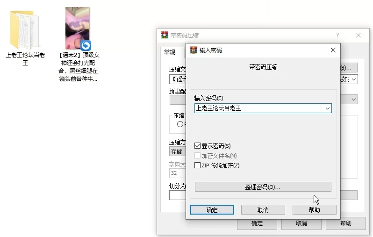Open the archive name dropdown in background window

pyautogui.click(x=354, y=79)
